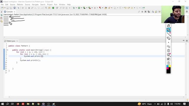Minimize the editor area using its minimize button
The image size is (189, 106).
(183, 41)
